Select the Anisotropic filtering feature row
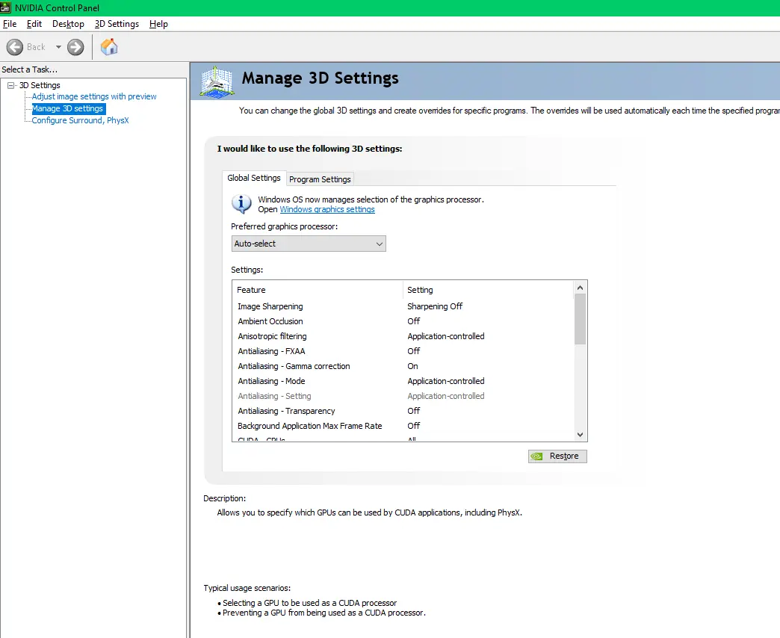 [403, 336]
